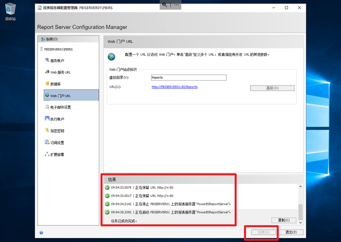Click the magnifier zoom icon at top
The height and width of the screenshot is (242, 341).
164,5
